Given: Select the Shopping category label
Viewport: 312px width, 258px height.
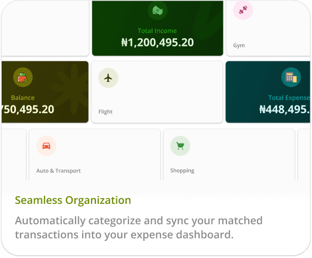Looking at the screenshot, I should [182, 171].
